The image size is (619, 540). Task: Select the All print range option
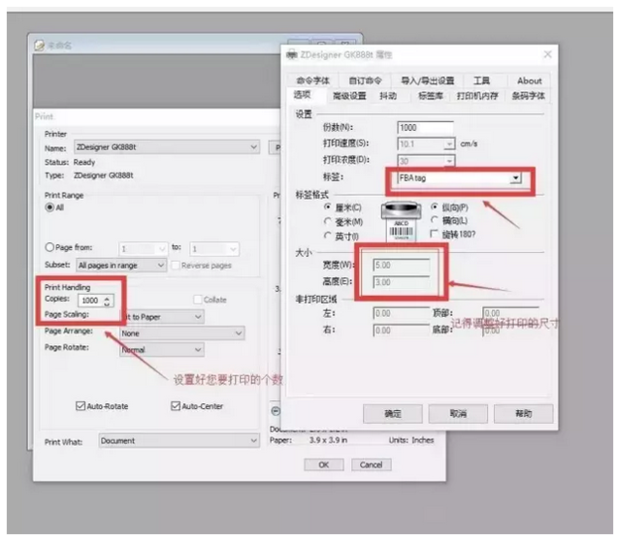click(50, 206)
